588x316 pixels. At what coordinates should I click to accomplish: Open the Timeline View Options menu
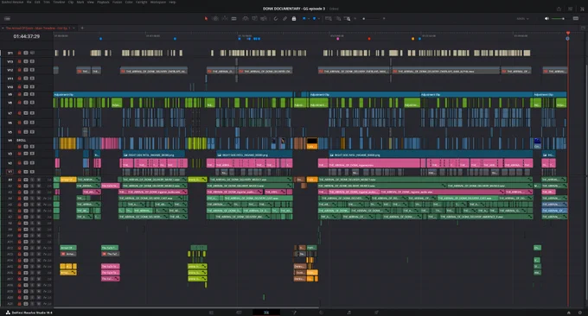7,18
